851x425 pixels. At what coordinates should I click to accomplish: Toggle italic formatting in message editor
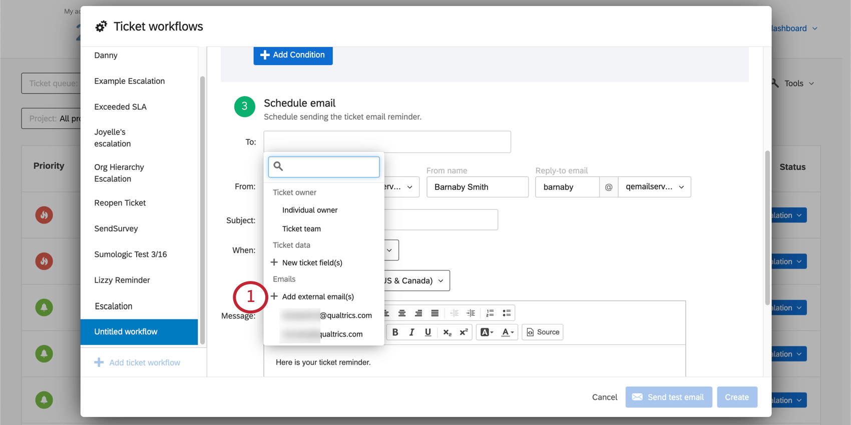click(411, 332)
